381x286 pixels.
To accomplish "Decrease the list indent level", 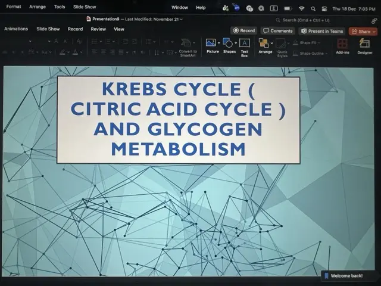I will [126, 41].
